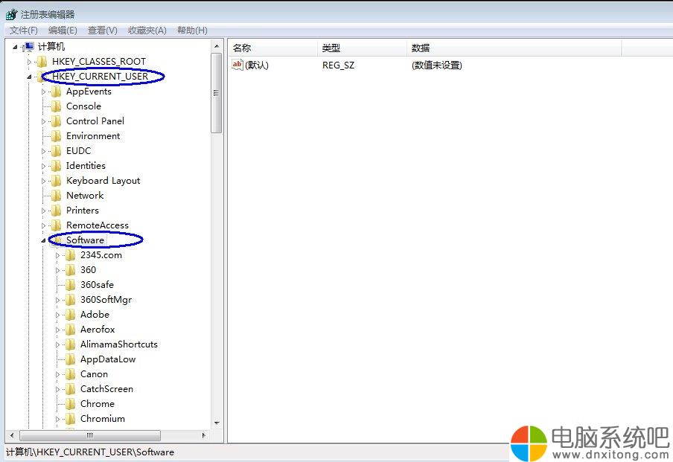Image resolution: width=673 pixels, height=462 pixels.
Task: Click the Registry Editor title bar icon
Action: coord(11,14)
